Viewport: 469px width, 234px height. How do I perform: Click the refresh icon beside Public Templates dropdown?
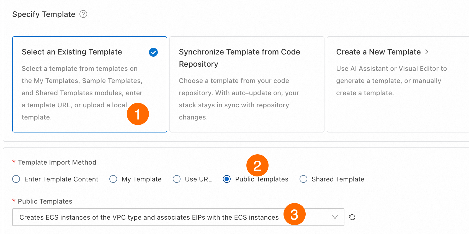point(352,217)
